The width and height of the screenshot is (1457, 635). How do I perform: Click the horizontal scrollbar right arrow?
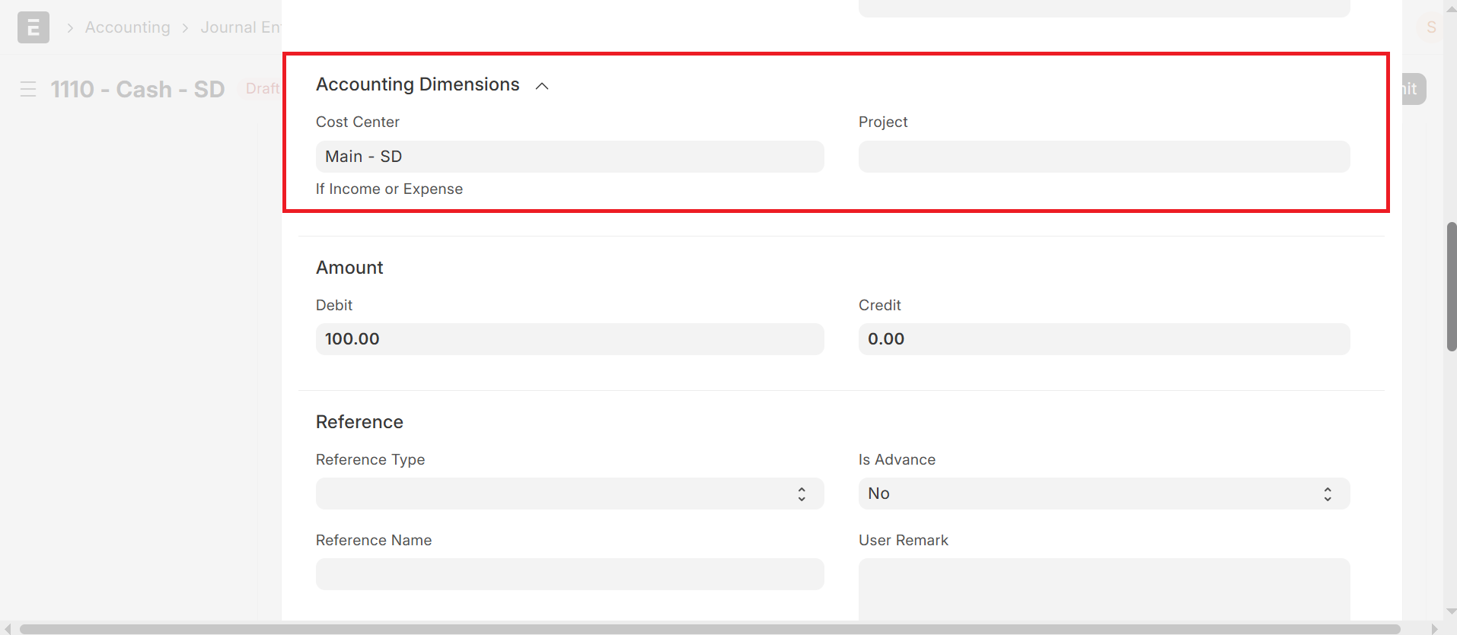click(1434, 629)
